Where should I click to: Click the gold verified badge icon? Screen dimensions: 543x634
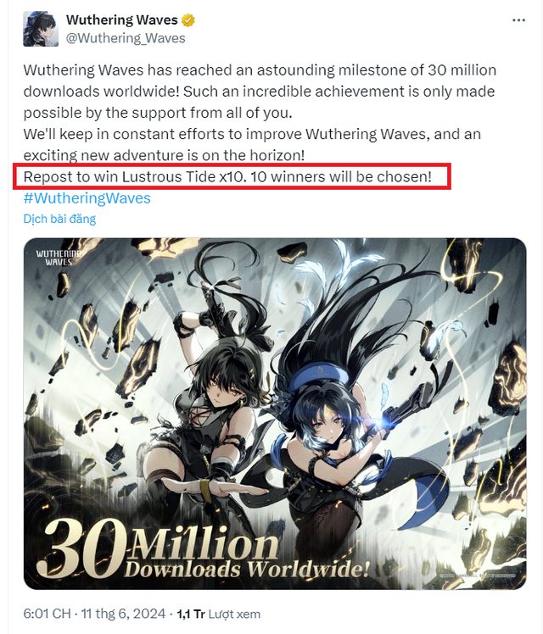188,20
